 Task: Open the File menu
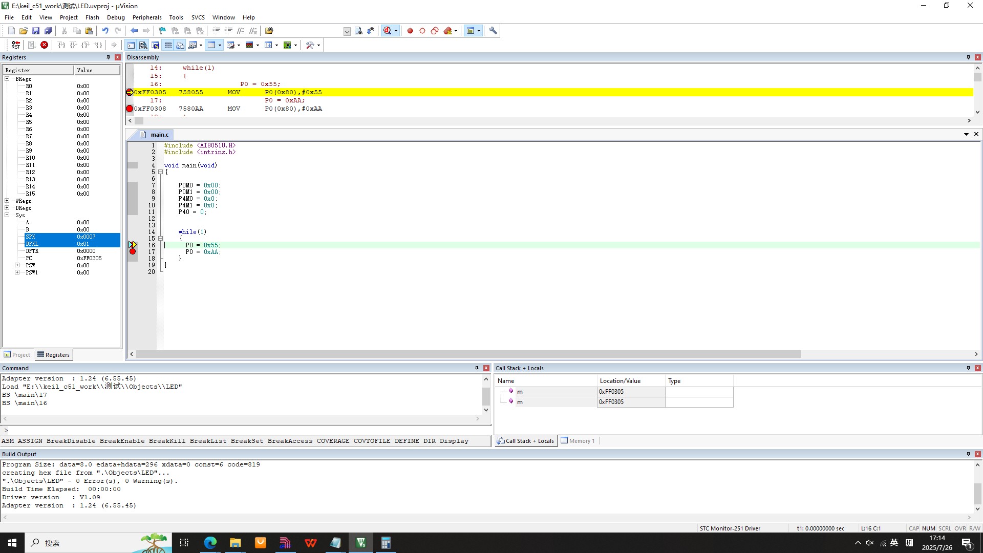point(9,17)
